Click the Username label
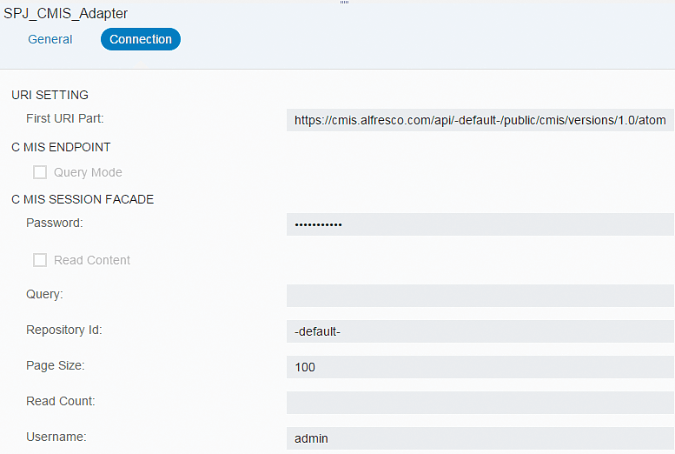675x454 pixels. 56,437
